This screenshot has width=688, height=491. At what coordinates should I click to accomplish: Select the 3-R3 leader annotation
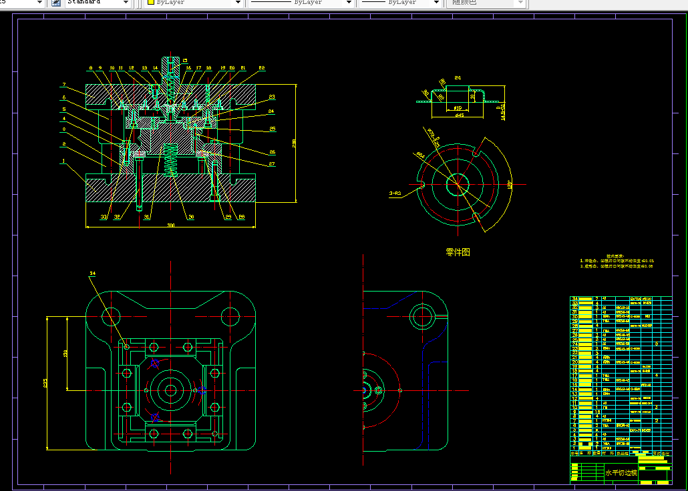[x=395, y=193]
